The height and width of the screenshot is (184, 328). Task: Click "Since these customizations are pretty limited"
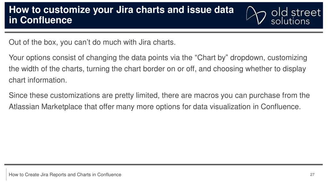[x=84, y=95]
